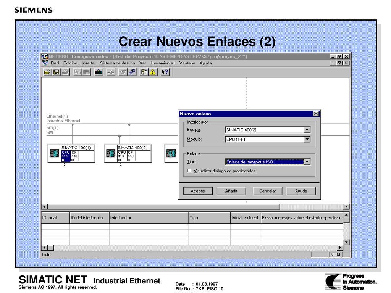Click the Añadir button
Image resolution: width=391 pixels, height=293 pixels.
point(231,191)
